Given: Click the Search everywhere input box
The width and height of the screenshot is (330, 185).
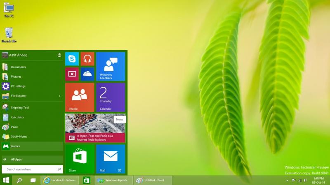Looking at the screenshot, I should click(x=30, y=169).
